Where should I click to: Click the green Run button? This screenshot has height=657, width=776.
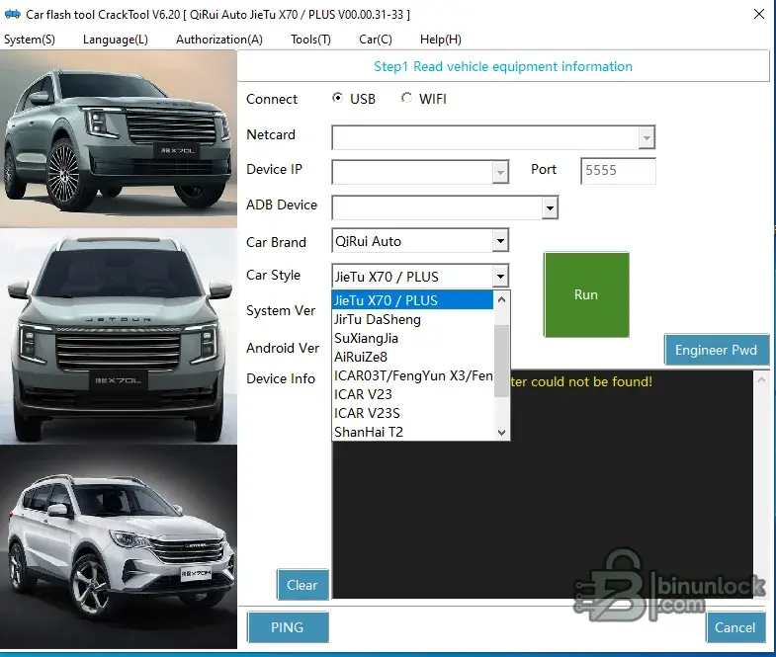[x=586, y=294]
